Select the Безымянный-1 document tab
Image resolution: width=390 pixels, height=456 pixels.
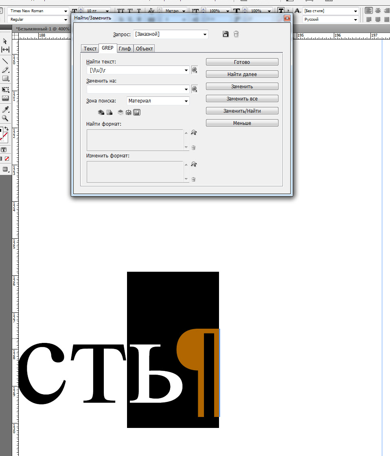(x=42, y=29)
